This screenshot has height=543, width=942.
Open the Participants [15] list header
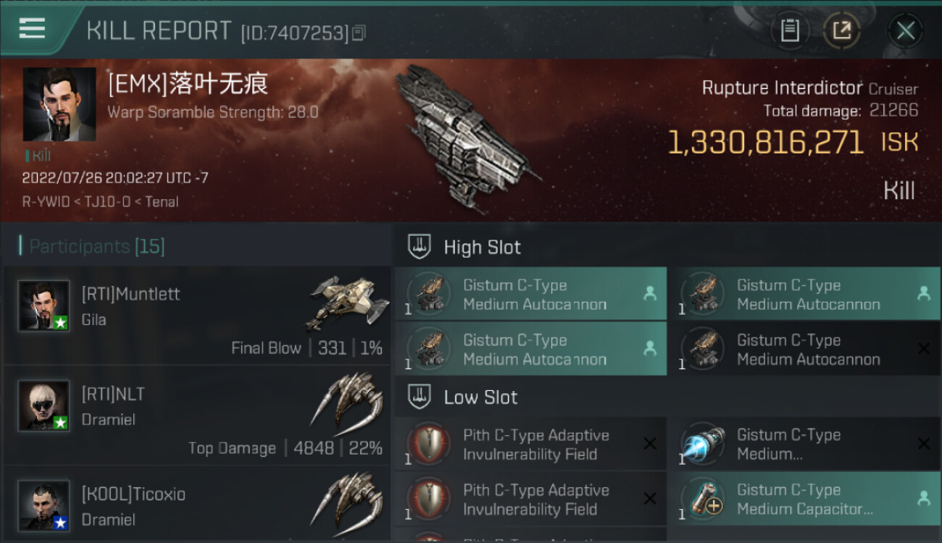[97, 246]
